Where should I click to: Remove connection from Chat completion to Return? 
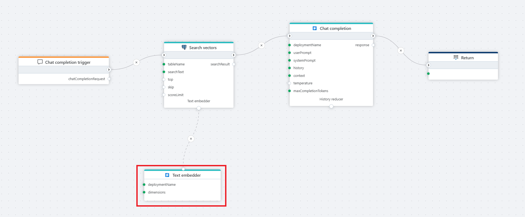[x=401, y=50]
